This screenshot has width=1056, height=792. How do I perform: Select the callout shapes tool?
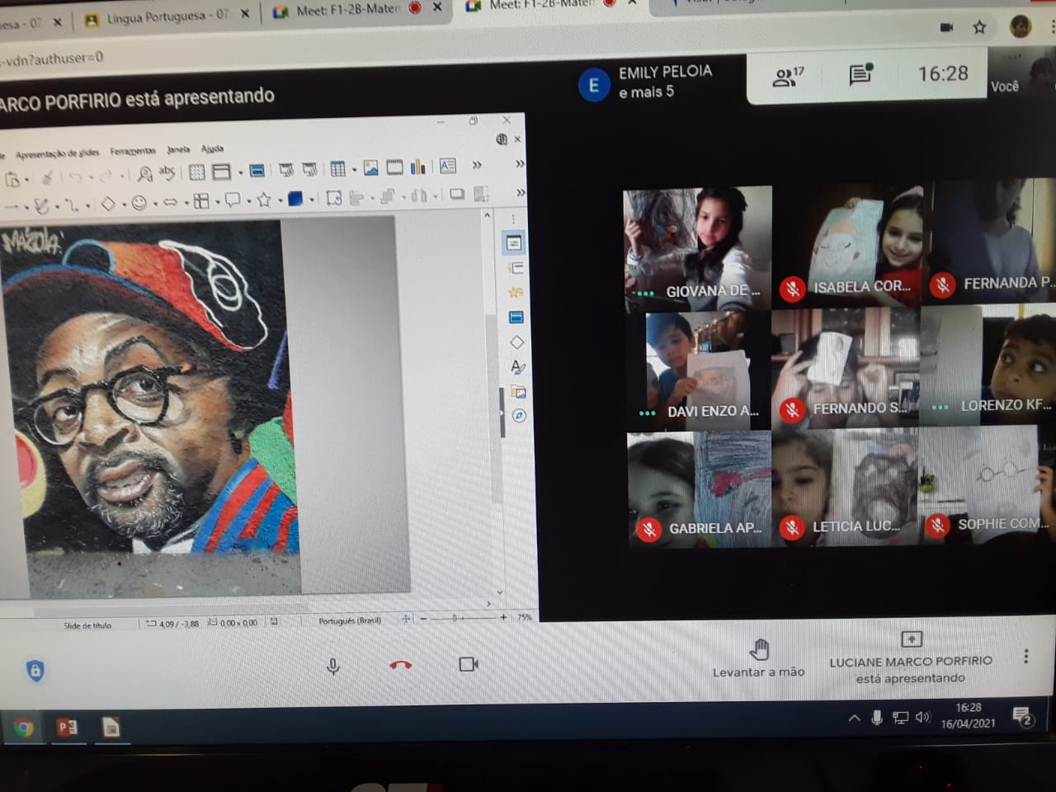tap(233, 200)
